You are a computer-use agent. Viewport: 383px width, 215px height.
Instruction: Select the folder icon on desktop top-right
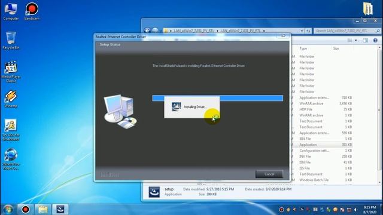[367, 10]
